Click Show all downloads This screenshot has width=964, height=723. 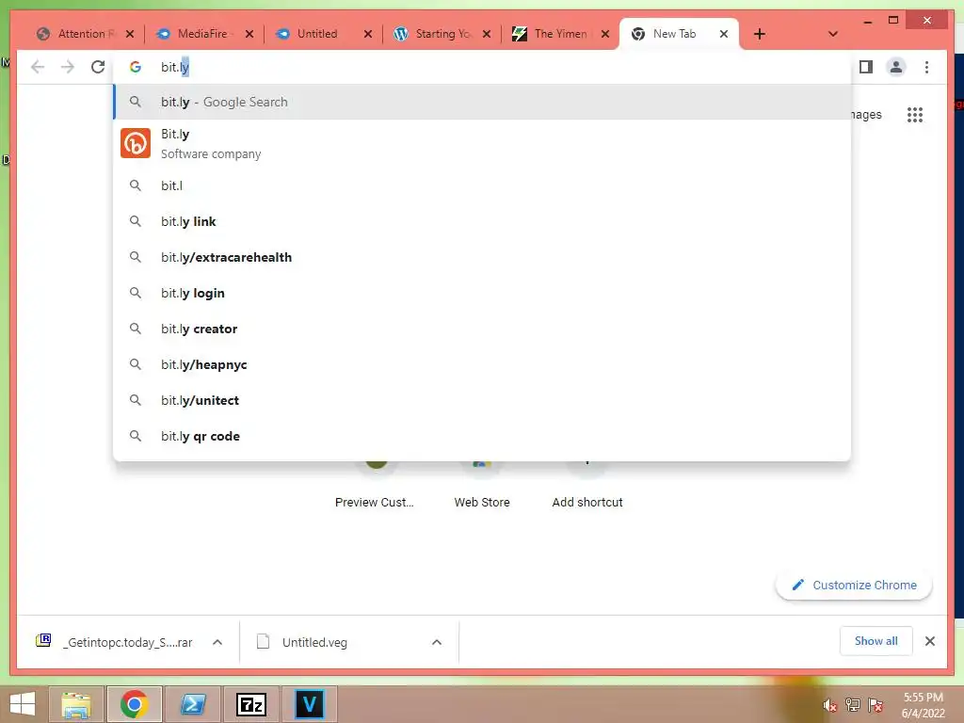click(x=876, y=641)
